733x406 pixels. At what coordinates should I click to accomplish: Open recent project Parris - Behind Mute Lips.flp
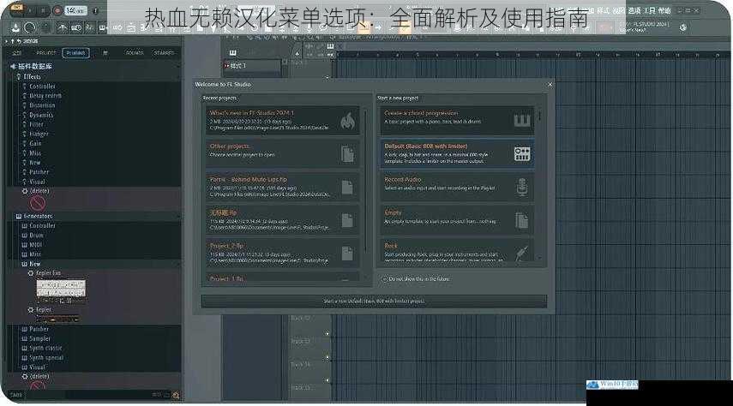pos(282,187)
